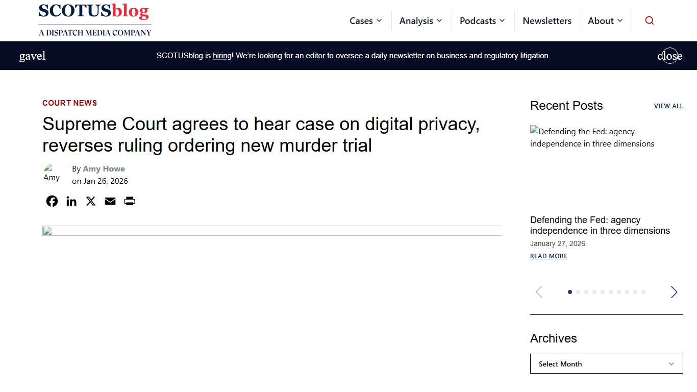Click VIEW ALL next to Recent Posts

tap(668, 106)
